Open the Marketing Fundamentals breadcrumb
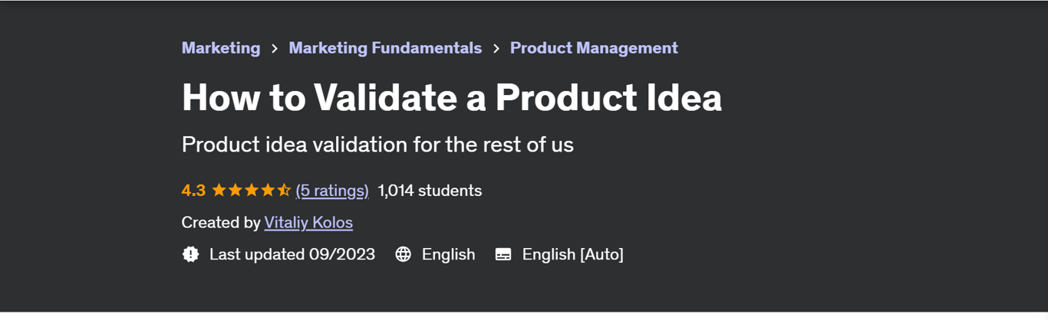This screenshot has height=320, width=1048. point(384,47)
